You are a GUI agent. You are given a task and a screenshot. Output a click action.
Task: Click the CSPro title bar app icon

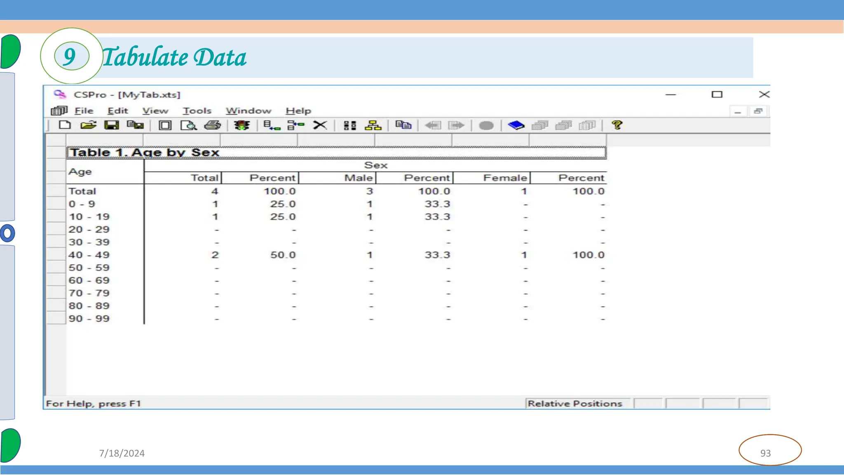point(60,94)
